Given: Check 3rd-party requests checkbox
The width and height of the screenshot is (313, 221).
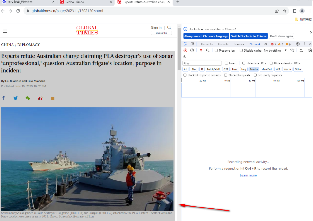Looking at the screenshot, I should click(255, 75).
